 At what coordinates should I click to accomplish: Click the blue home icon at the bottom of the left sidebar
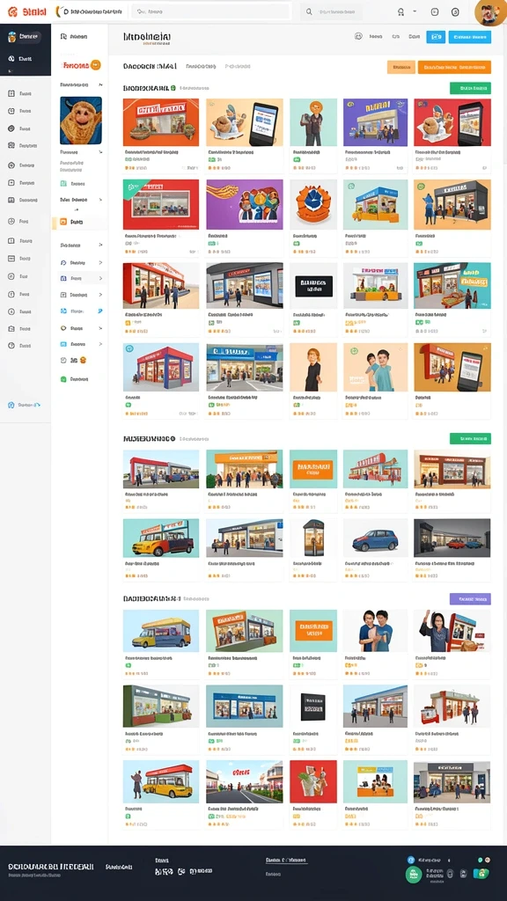(x=11, y=405)
